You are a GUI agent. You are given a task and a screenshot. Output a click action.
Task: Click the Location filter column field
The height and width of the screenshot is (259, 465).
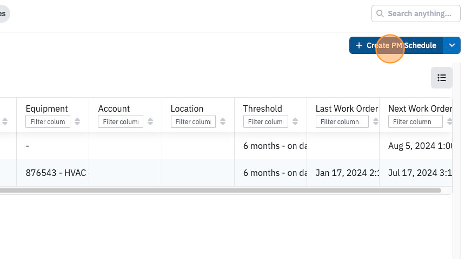click(x=193, y=121)
